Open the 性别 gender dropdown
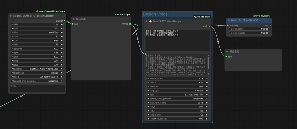The image size is (297, 129). point(37,24)
